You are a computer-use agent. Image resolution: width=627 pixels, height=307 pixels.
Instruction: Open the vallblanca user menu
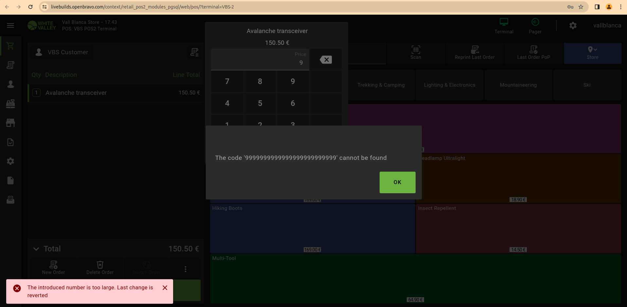pyautogui.click(x=607, y=26)
